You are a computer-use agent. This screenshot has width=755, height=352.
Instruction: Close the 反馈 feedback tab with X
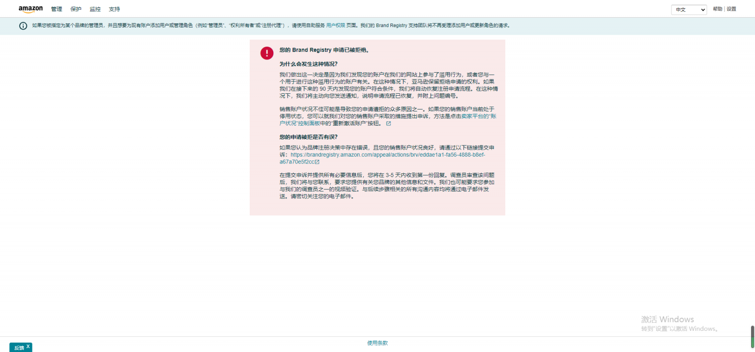pos(29,347)
